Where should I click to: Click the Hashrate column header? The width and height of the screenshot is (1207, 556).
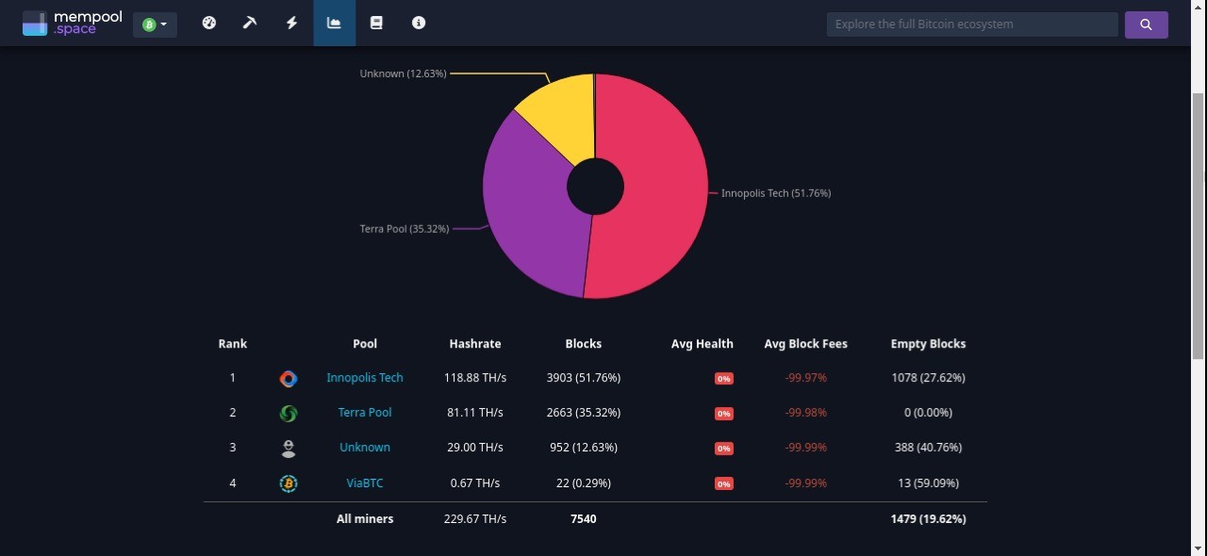coord(475,344)
